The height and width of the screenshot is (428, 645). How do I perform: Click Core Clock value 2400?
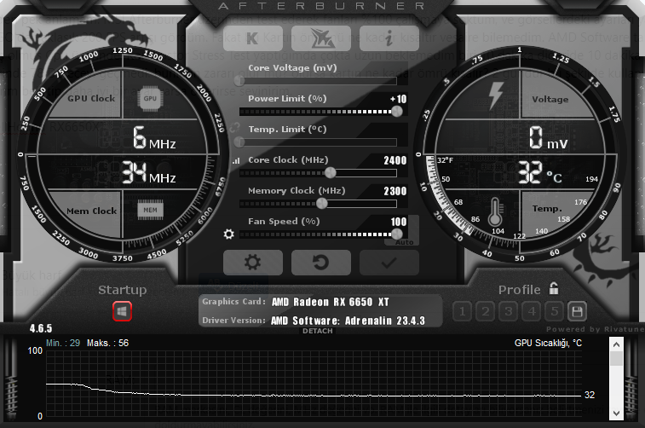point(394,160)
